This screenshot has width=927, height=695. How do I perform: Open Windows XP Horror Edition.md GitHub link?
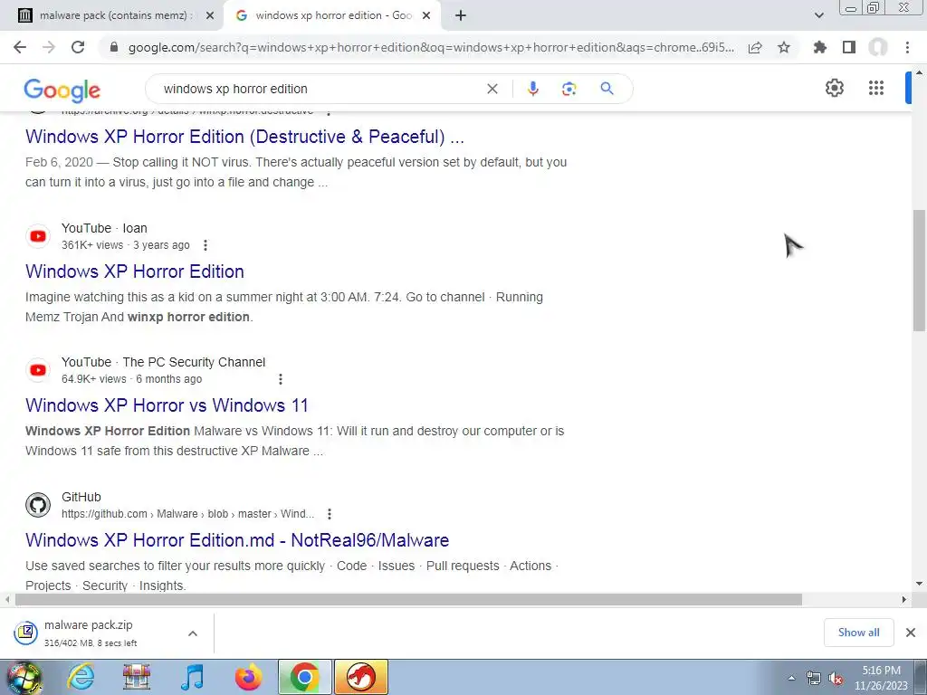[x=237, y=540]
